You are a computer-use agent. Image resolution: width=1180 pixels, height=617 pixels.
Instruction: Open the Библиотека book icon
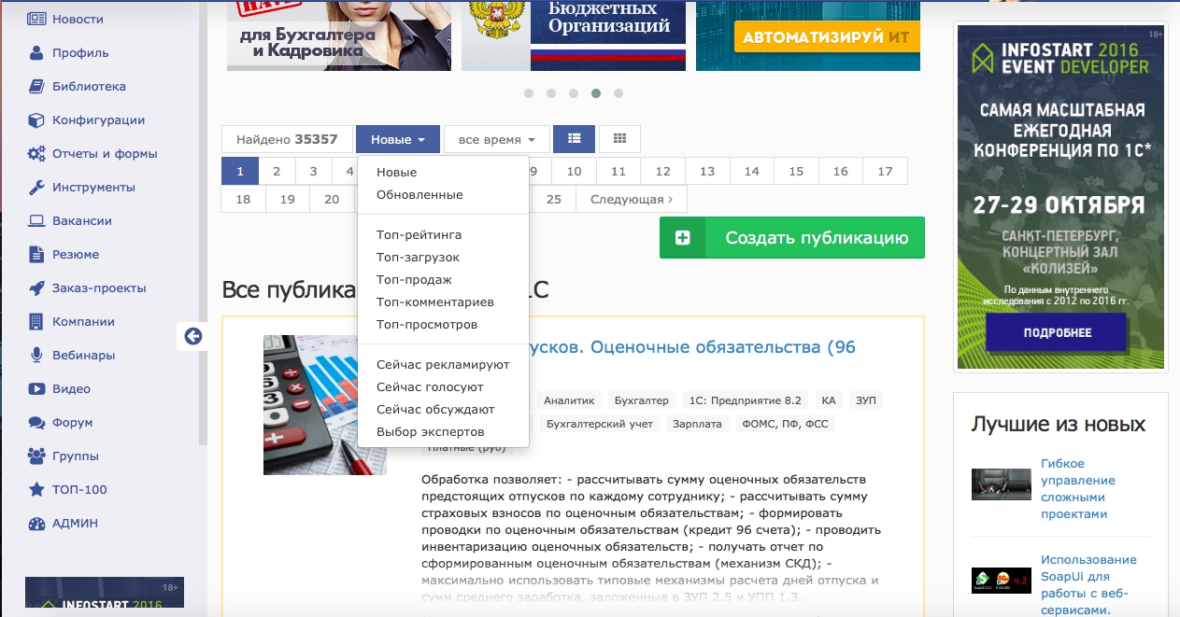(x=36, y=86)
